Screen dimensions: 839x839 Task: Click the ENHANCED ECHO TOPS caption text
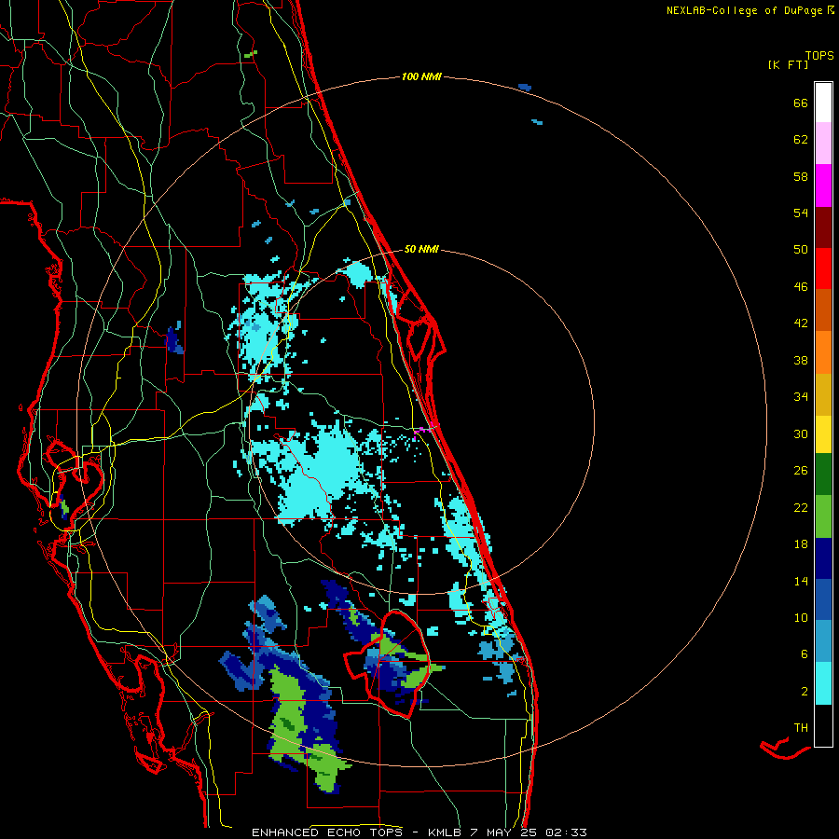click(x=327, y=832)
